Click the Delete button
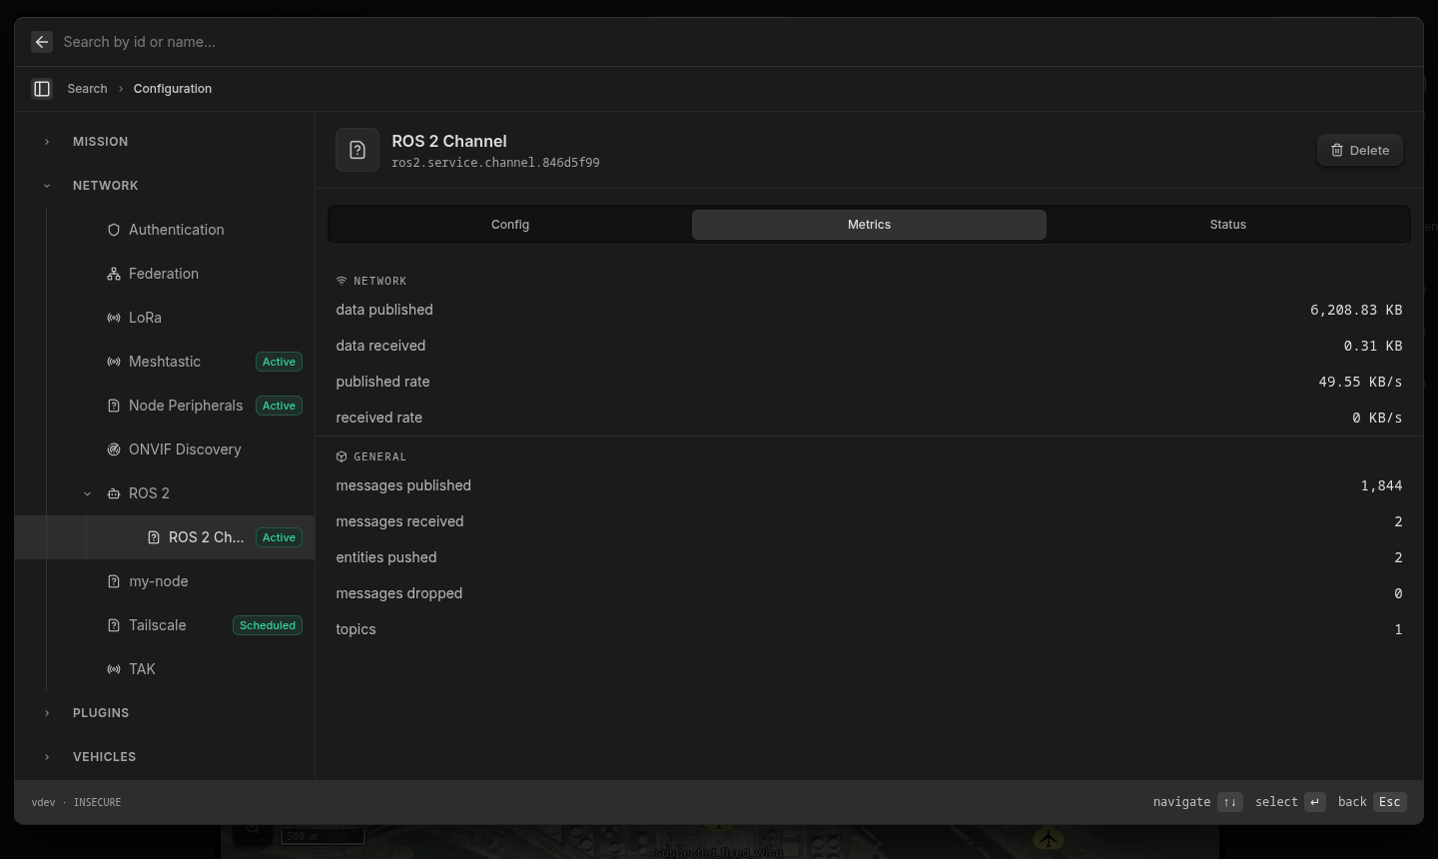1438x859 pixels. coord(1360,150)
